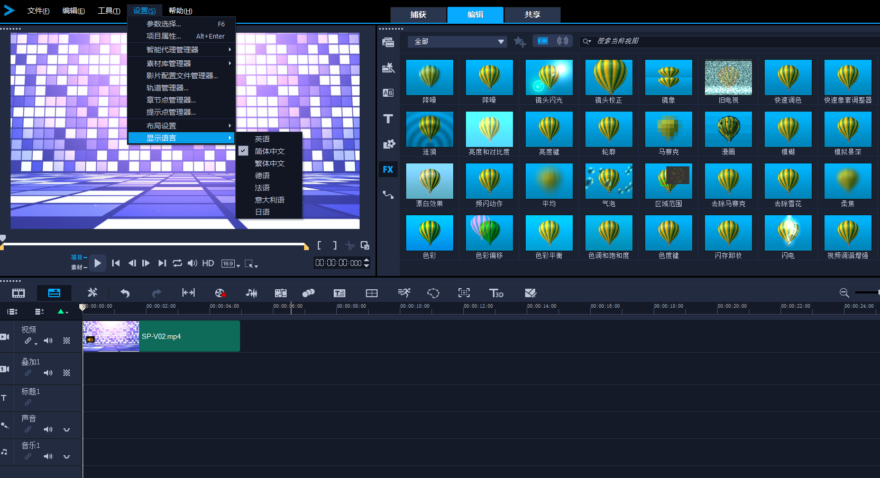
Task: Toggle the repeat loop playback button
Action: click(177, 263)
